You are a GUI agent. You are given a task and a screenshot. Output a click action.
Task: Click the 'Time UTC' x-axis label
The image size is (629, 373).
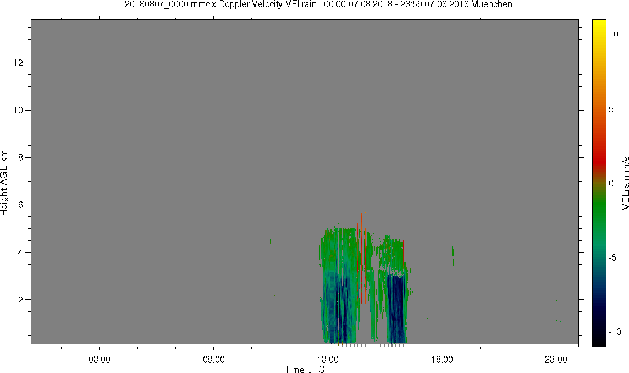(305, 369)
